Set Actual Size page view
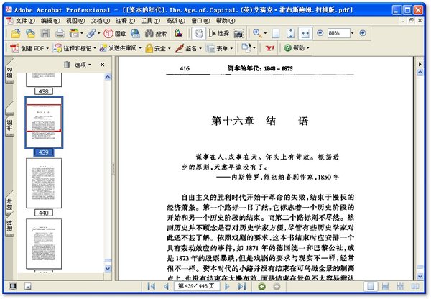Viewport: 431px width, 299px height. [276, 34]
